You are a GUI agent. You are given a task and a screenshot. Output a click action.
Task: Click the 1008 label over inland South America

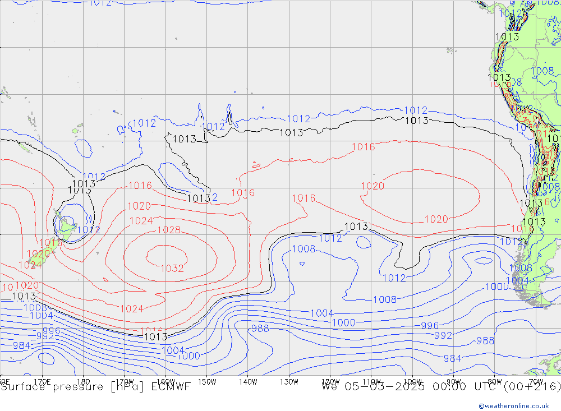[542, 71]
